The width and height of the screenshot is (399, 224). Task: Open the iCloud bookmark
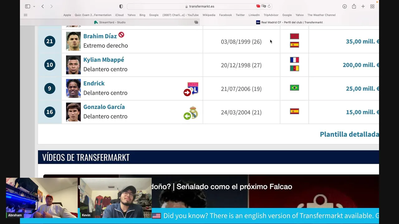point(119,15)
